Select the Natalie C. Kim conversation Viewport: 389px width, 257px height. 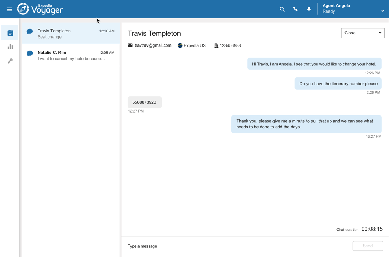(71, 56)
